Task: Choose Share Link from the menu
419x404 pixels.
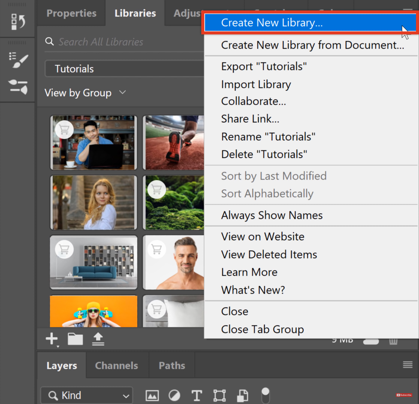Action: (x=312, y=119)
